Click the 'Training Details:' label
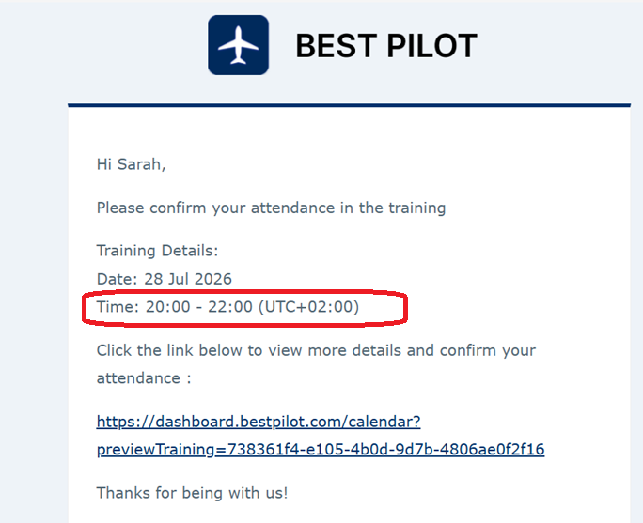This screenshot has height=523, width=643. [x=158, y=251]
